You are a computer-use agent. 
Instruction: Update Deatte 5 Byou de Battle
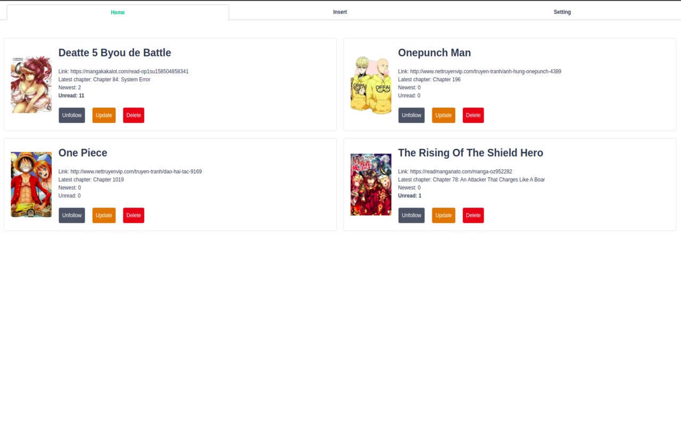pos(104,115)
